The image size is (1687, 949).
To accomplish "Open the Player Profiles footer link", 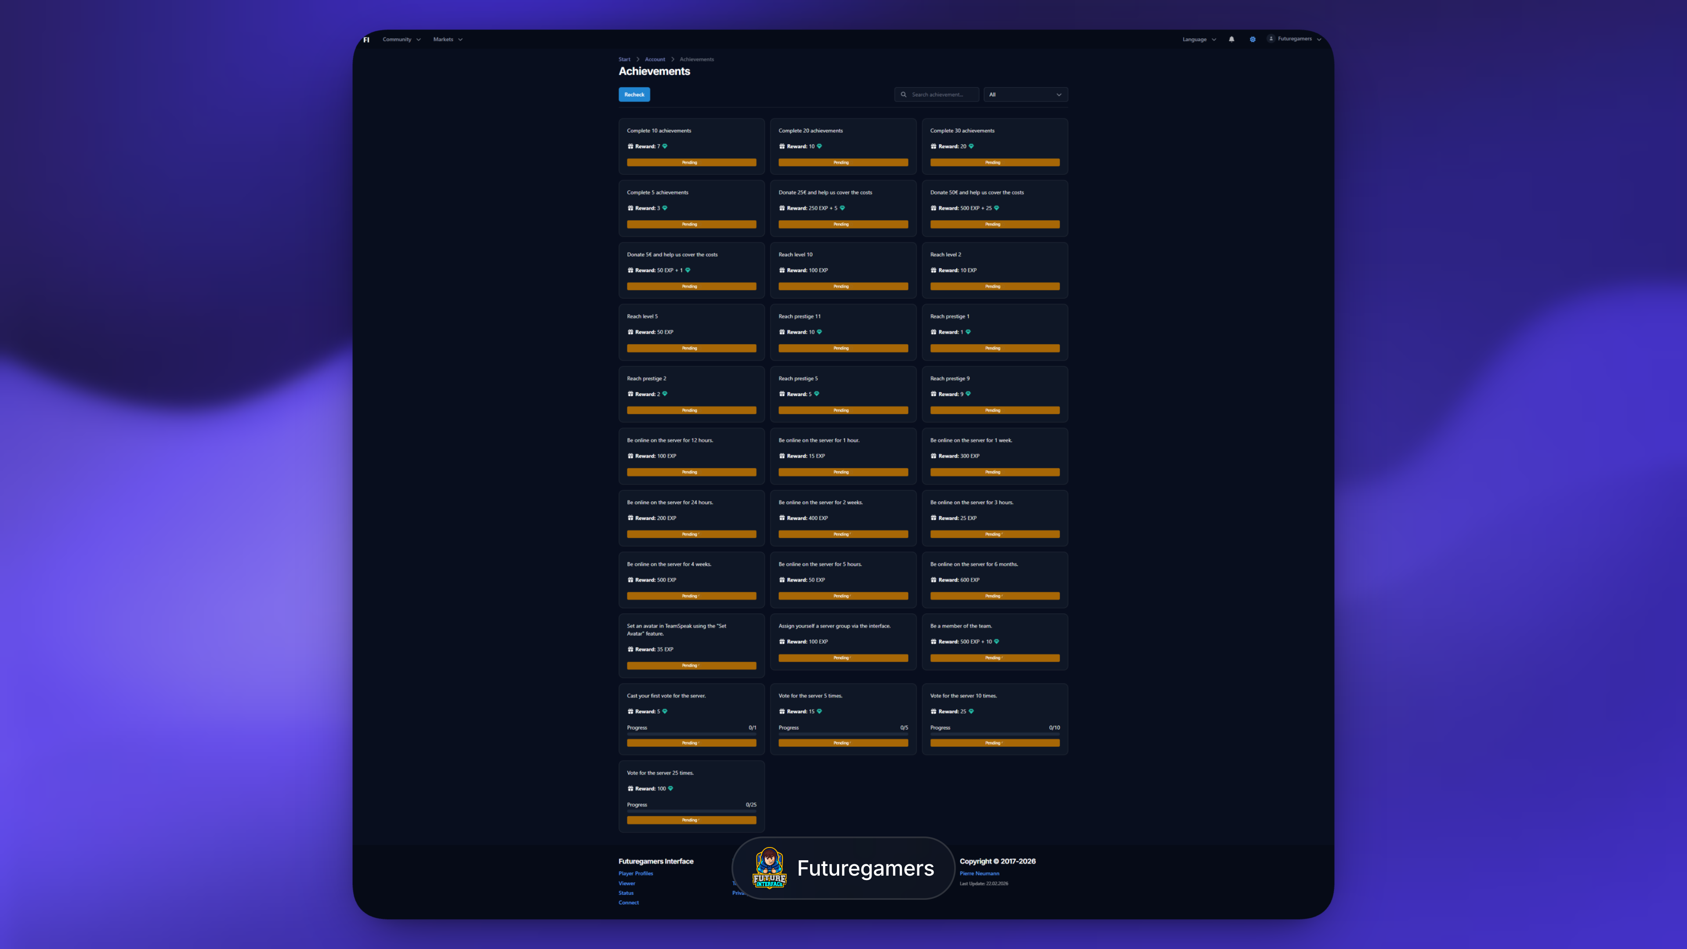I will pos(635,873).
